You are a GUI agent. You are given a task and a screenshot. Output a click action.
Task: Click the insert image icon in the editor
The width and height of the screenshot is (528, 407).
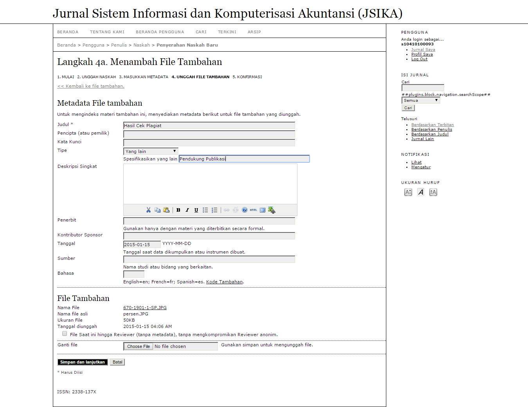(272, 210)
